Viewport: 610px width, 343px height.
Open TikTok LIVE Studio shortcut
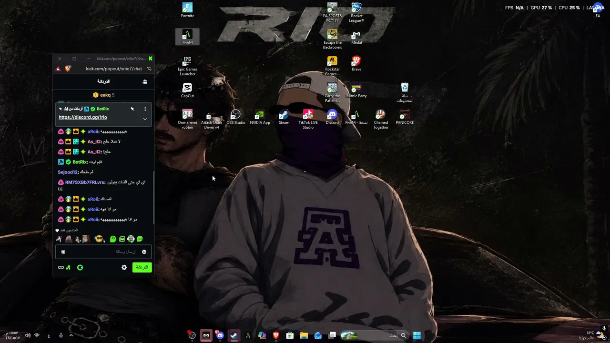pos(308,119)
